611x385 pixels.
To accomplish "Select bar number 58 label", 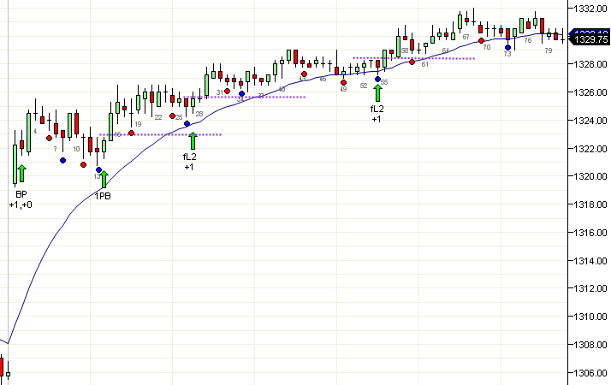I will click(405, 50).
